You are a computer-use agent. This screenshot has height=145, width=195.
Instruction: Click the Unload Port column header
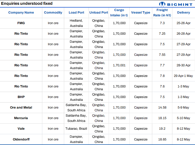99,13
